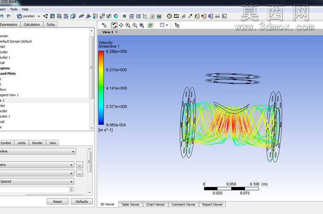
Task: Insert a Particle Track from the toolbar
Action: [x=66, y=16]
